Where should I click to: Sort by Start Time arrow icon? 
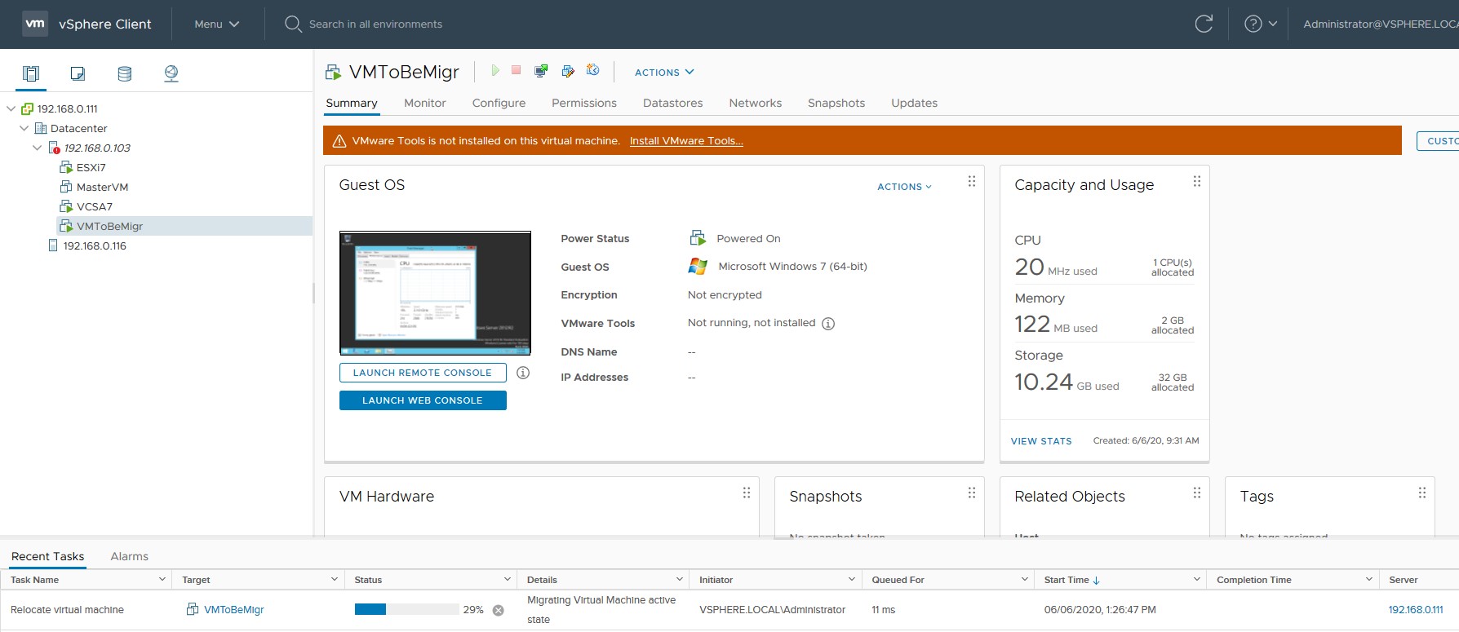[1096, 581]
